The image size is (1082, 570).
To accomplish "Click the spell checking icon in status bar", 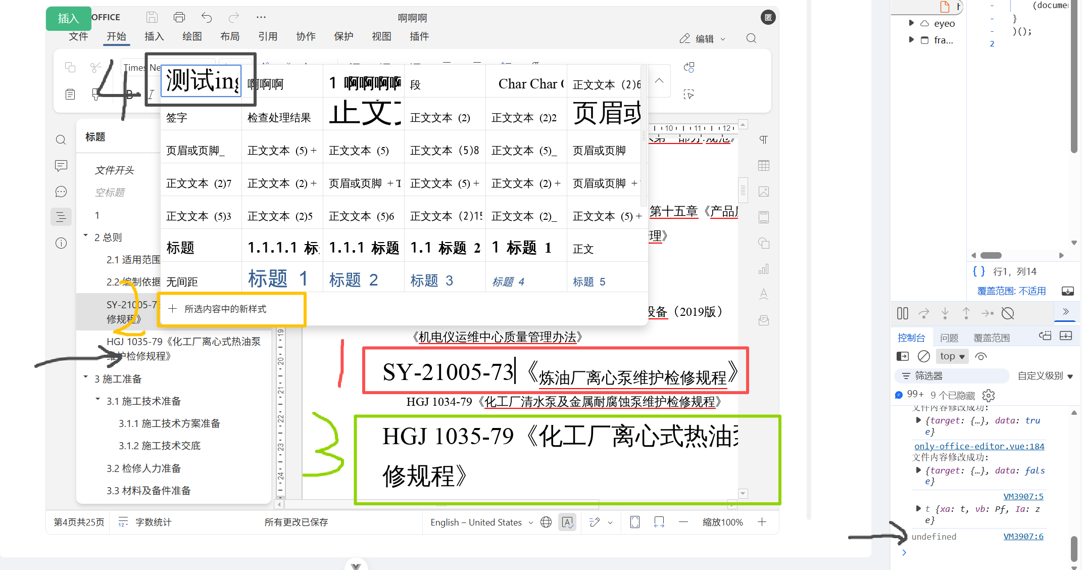I will [567, 522].
